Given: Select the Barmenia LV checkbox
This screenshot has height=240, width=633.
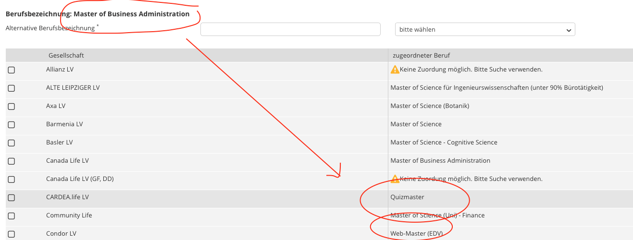Looking at the screenshot, I should pos(11,125).
